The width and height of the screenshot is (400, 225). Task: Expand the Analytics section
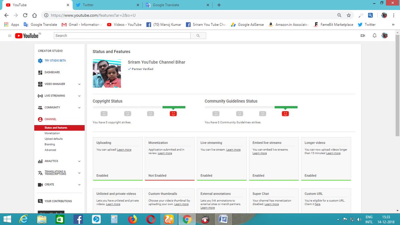click(79, 161)
